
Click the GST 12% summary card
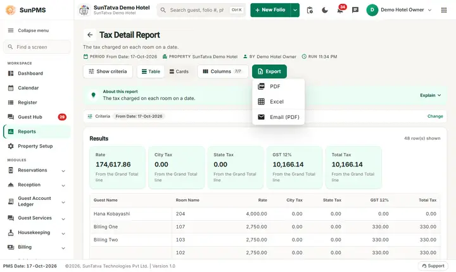[x=294, y=168]
